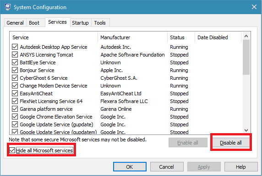Uncheck Change Modem Device Service checkbox
The width and height of the screenshot is (262, 176).
click(15, 86)
